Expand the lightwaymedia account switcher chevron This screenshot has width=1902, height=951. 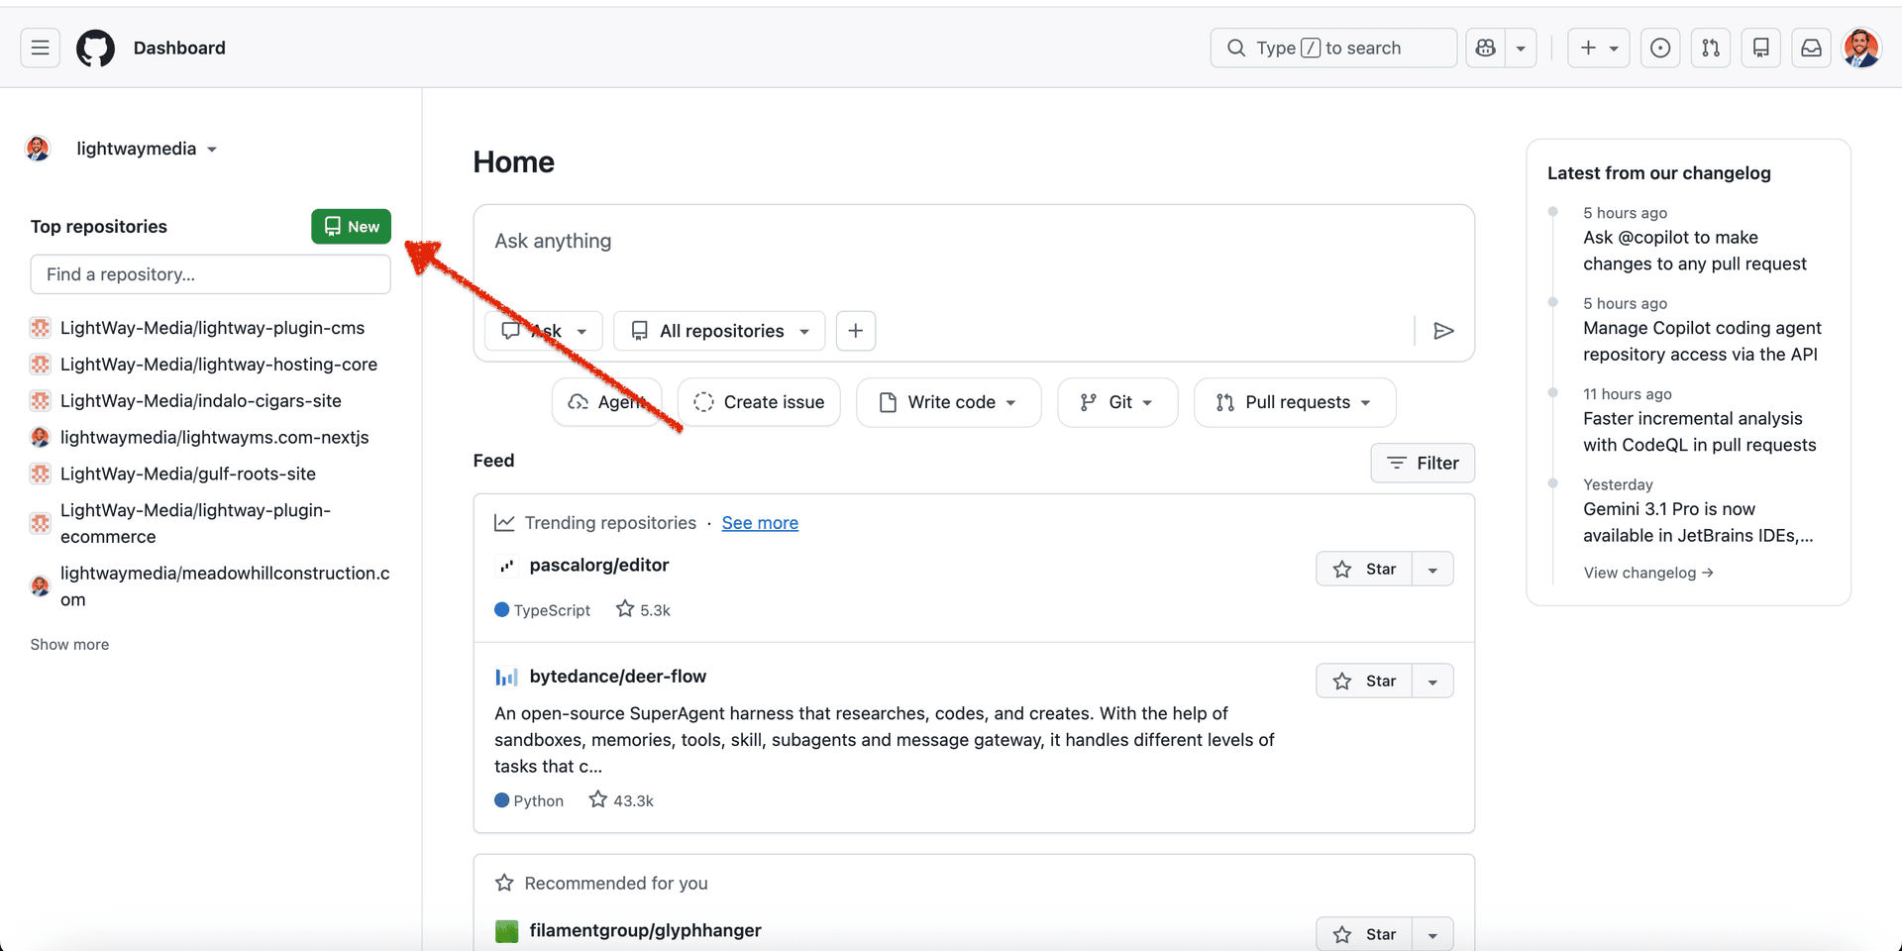pos(212,149)
